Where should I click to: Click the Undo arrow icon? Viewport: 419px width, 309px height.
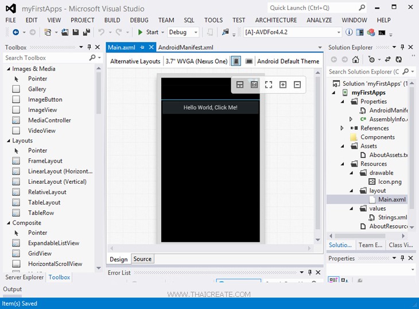pos(101,32)
